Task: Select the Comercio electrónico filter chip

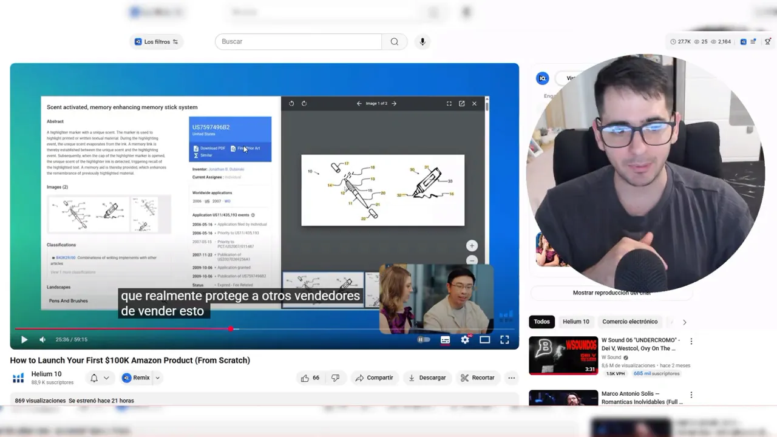Action: pos(630,322)
